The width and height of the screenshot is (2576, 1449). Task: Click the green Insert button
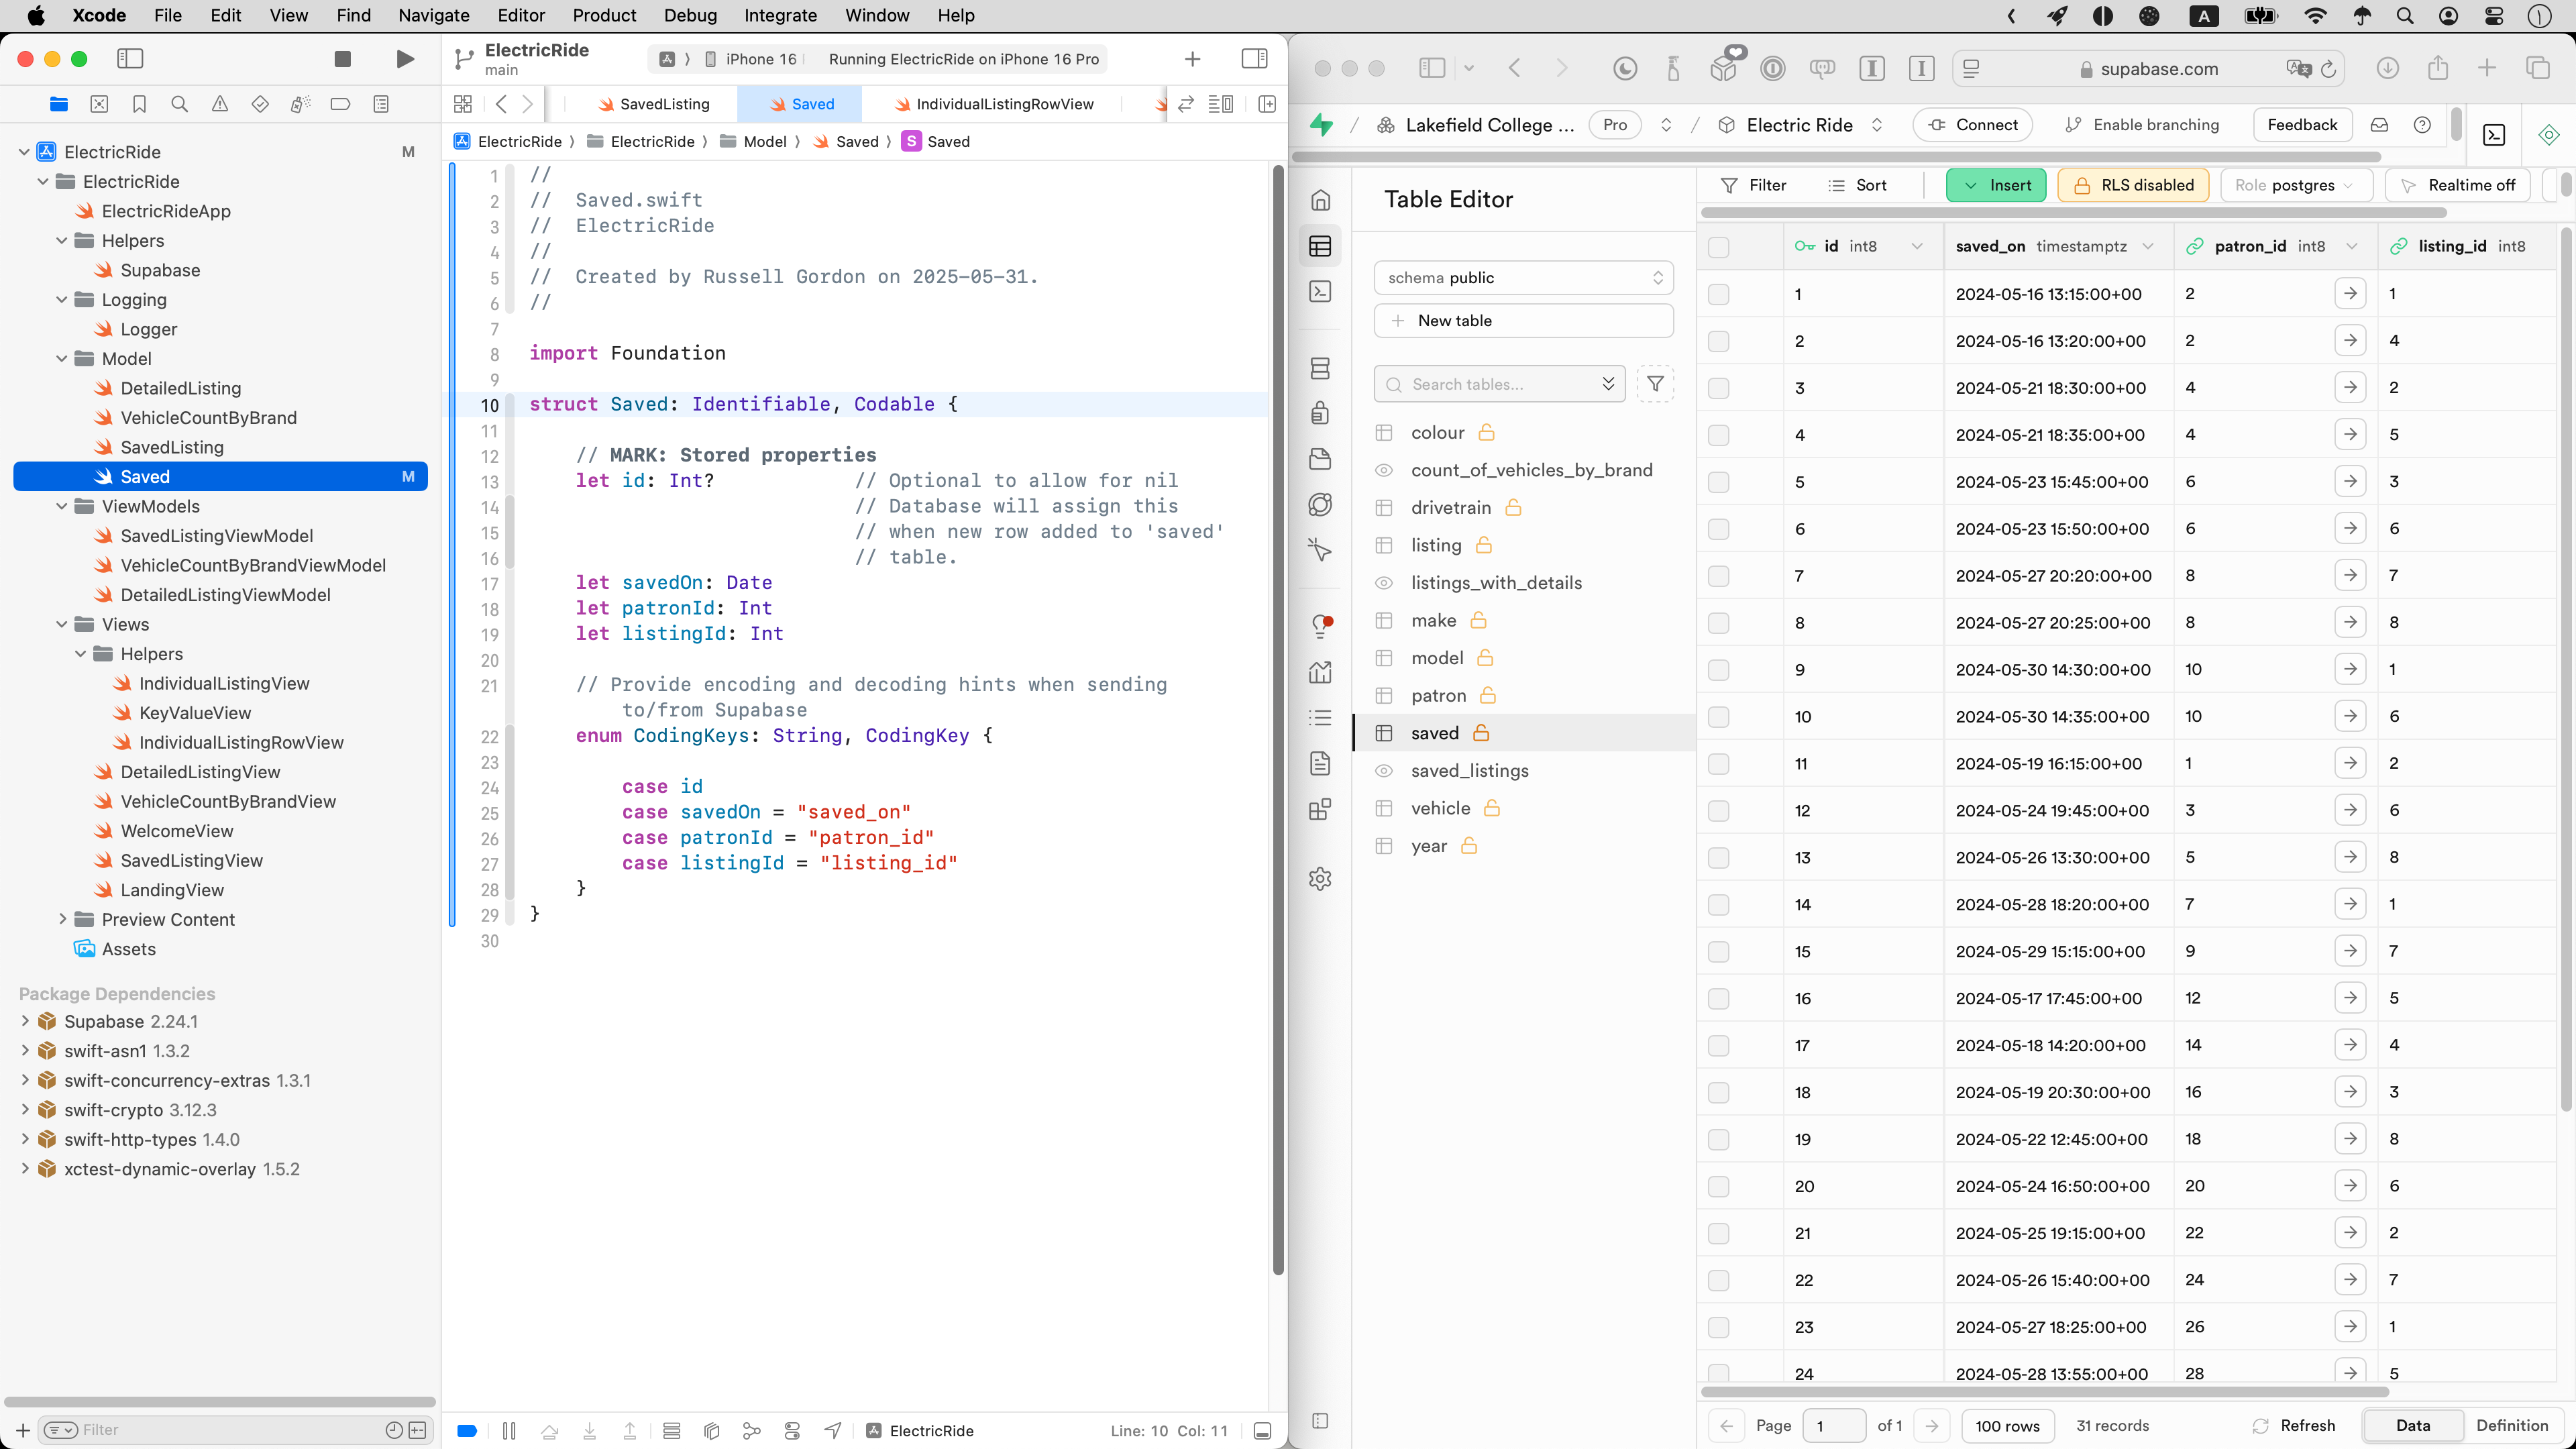(x=1996, y=185)
